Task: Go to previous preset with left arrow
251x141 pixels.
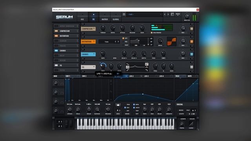Action: [165, 14]
